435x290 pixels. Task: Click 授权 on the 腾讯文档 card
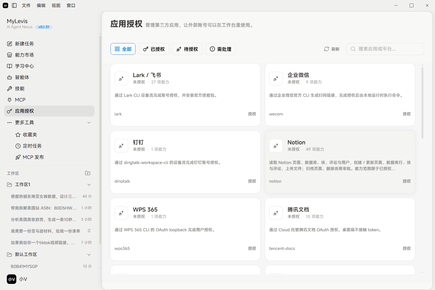[407, 249]
